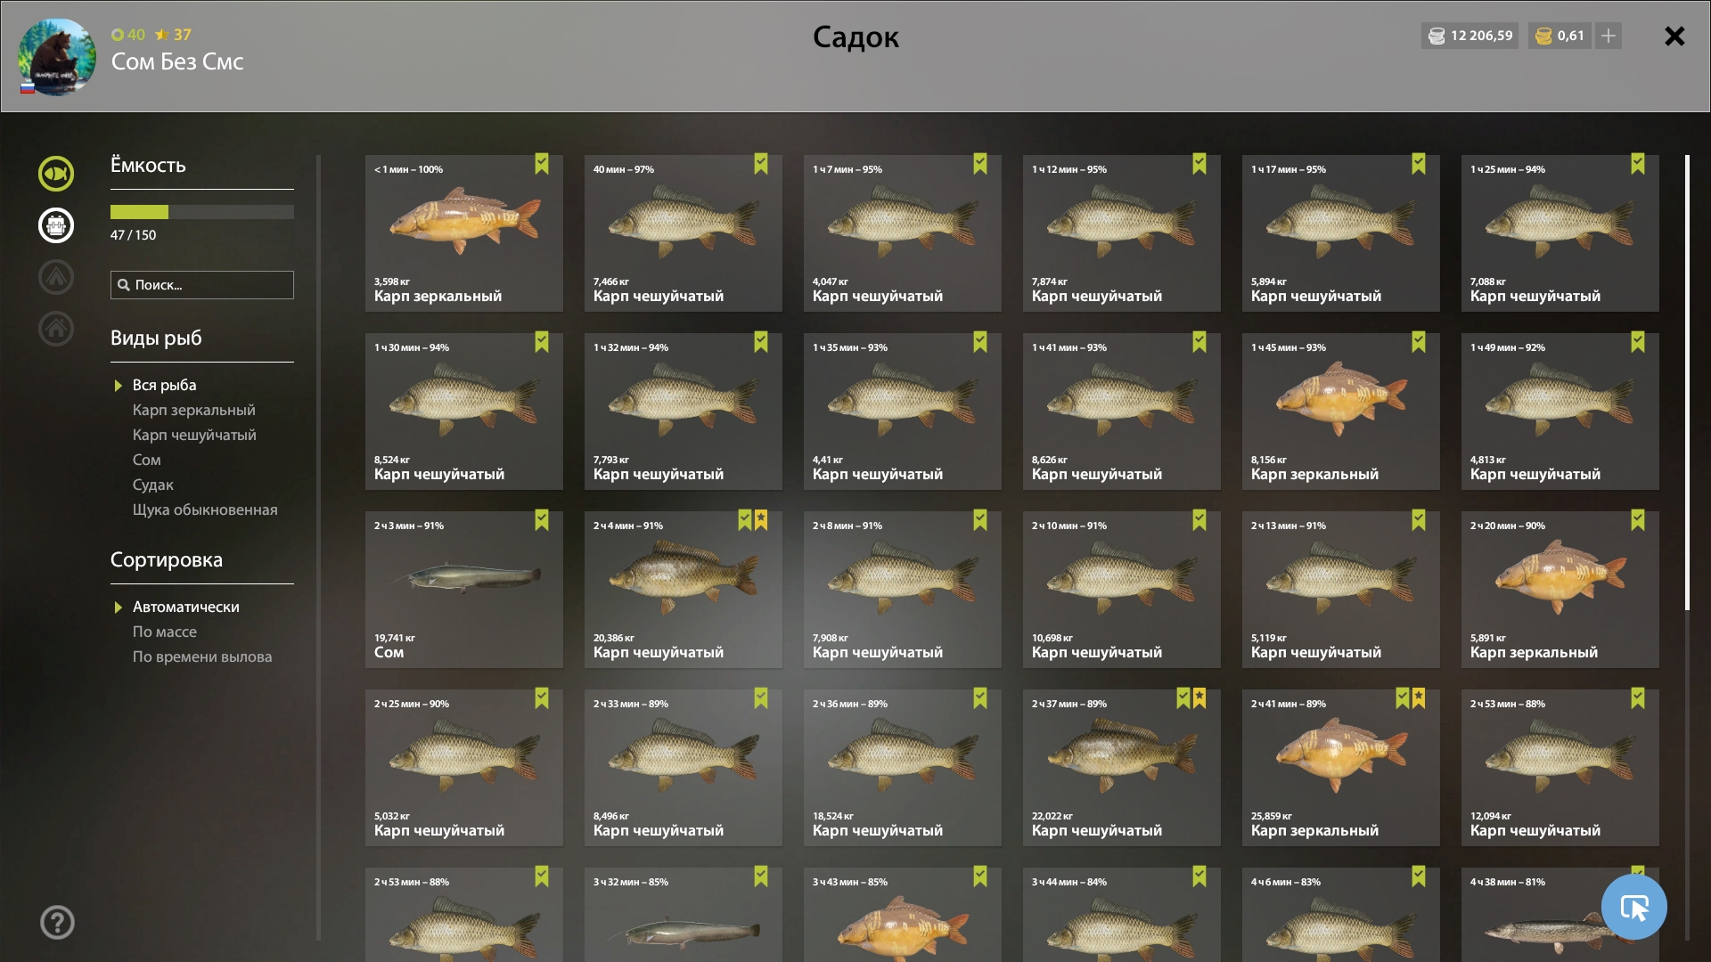Toggle bookmark on 3,598 кг Карп зеркальный
The height and width of the screenshot is (962, 1711).
(542, 164)
